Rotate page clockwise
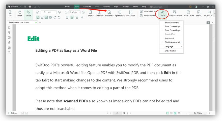 55,17
